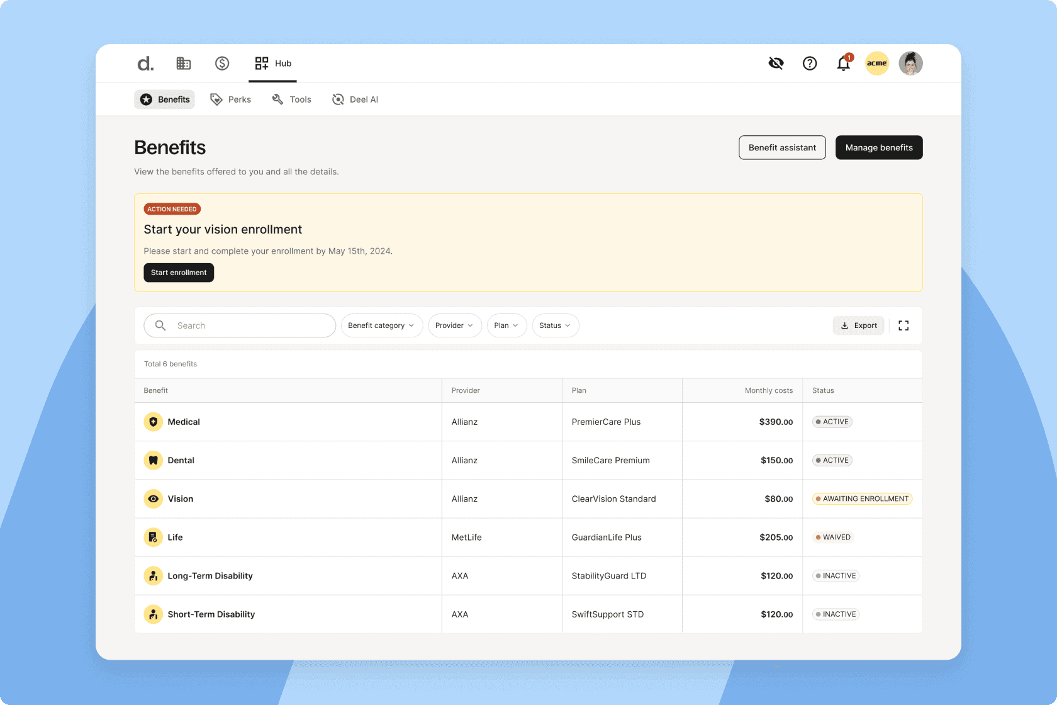Click the $80.00 monthly cost
This screenshot has height=705, width=1057.
coord(778,499)
